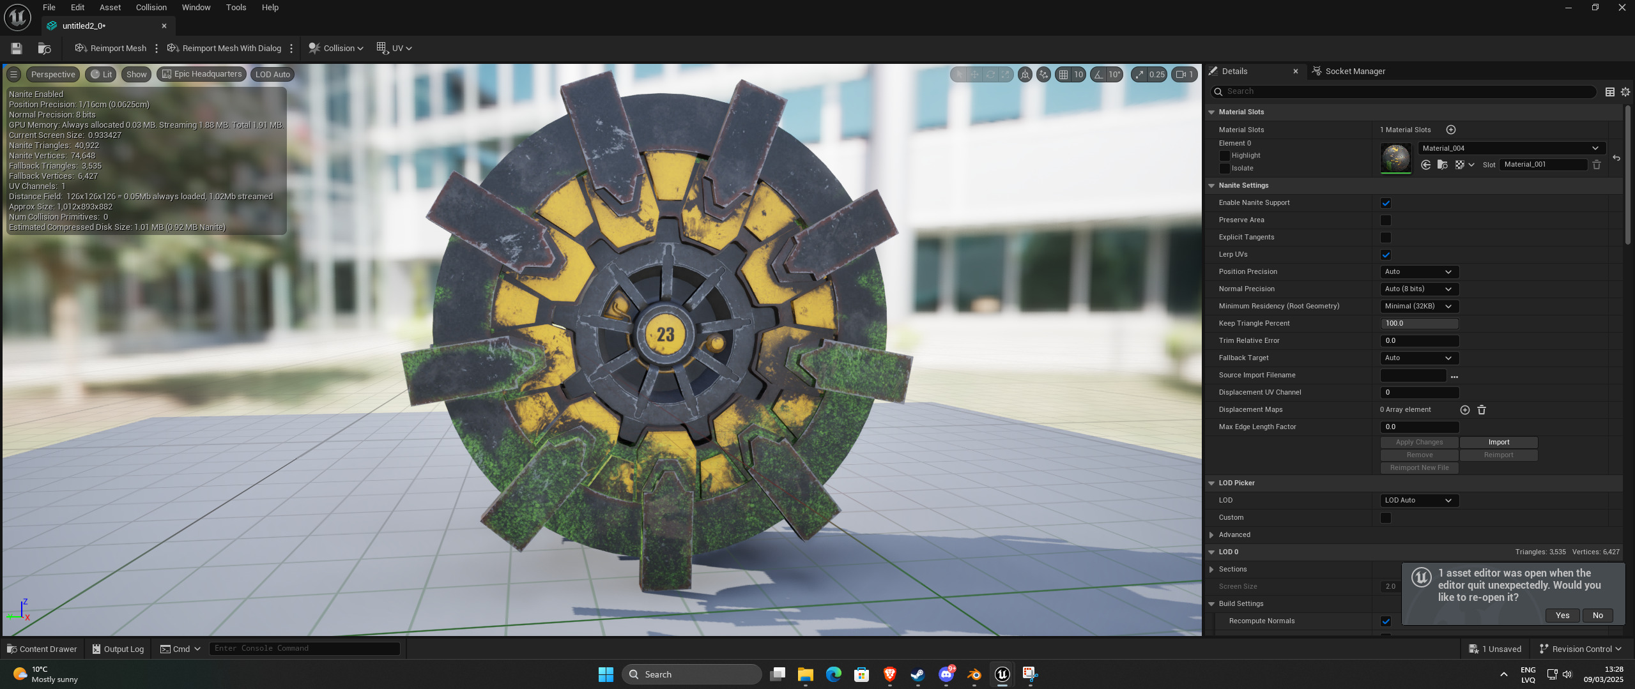Open LOD Picker LOD Auto dropdown
This screenshot has width=1635, height=689.
point(1419,501)
